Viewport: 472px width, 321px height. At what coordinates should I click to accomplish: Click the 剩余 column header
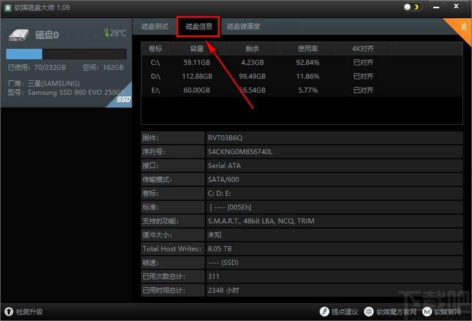(x=252, y=49)
